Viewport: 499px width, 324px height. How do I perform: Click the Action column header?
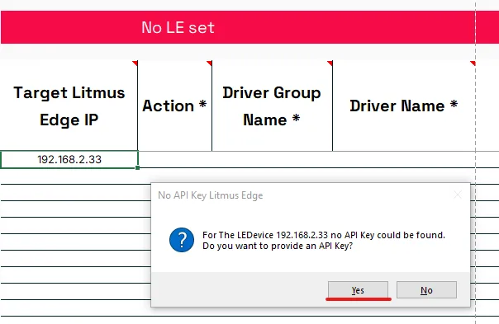point(174,106)
